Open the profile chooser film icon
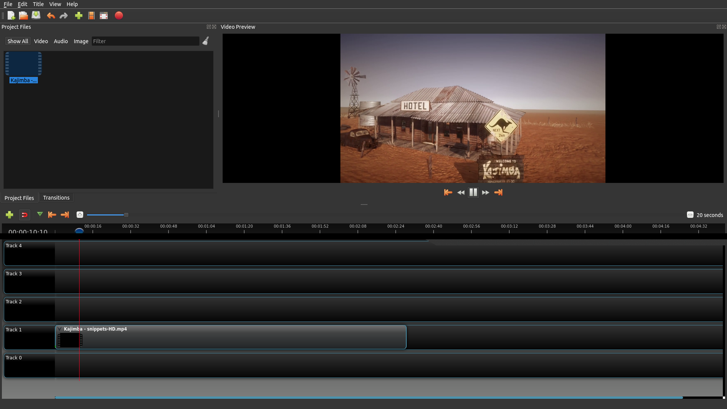The image size is (727, 409). (x=91, y=16)
